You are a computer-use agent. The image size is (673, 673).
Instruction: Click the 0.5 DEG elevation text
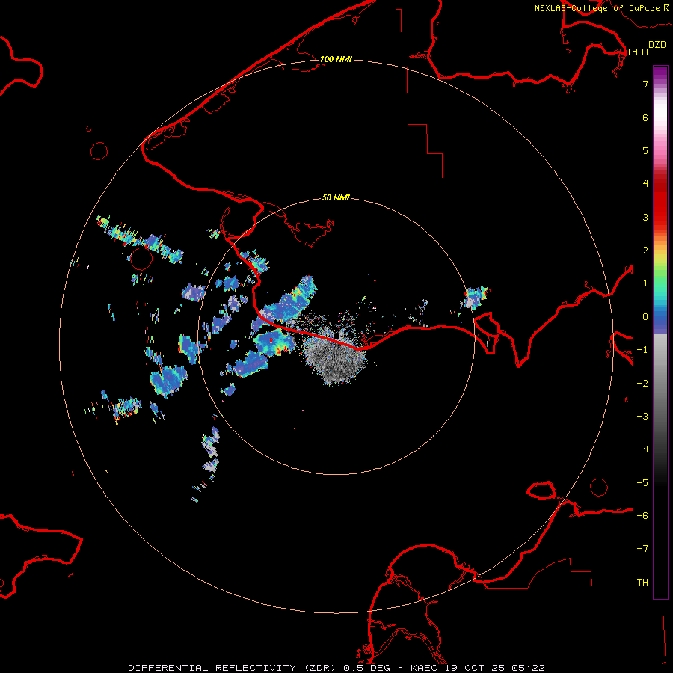click(x=366, y=668)
